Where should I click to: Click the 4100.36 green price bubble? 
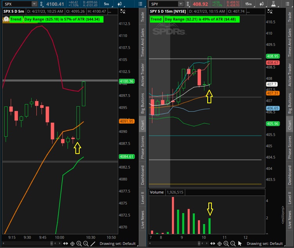click(127, 81)
